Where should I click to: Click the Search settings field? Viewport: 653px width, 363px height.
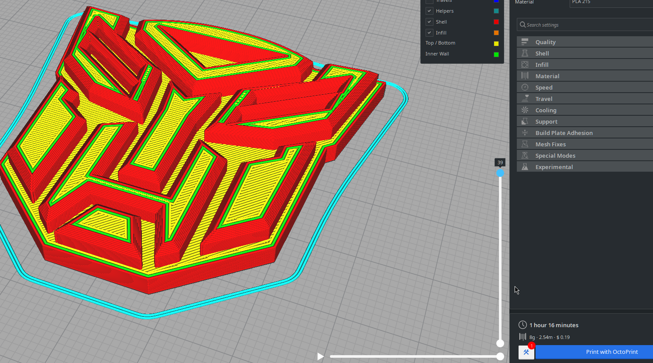click(x=585, y=25)
